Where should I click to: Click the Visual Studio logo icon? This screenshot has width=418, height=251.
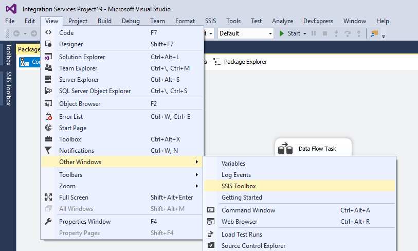(11, 9)
